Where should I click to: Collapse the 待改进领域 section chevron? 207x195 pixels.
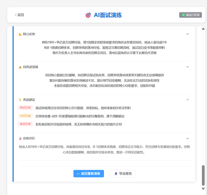click(188, 67)
